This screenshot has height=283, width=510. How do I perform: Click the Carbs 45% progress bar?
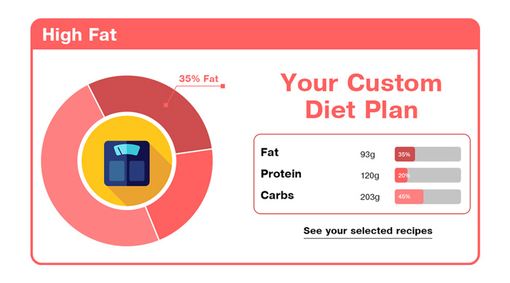tap(428, 196)
